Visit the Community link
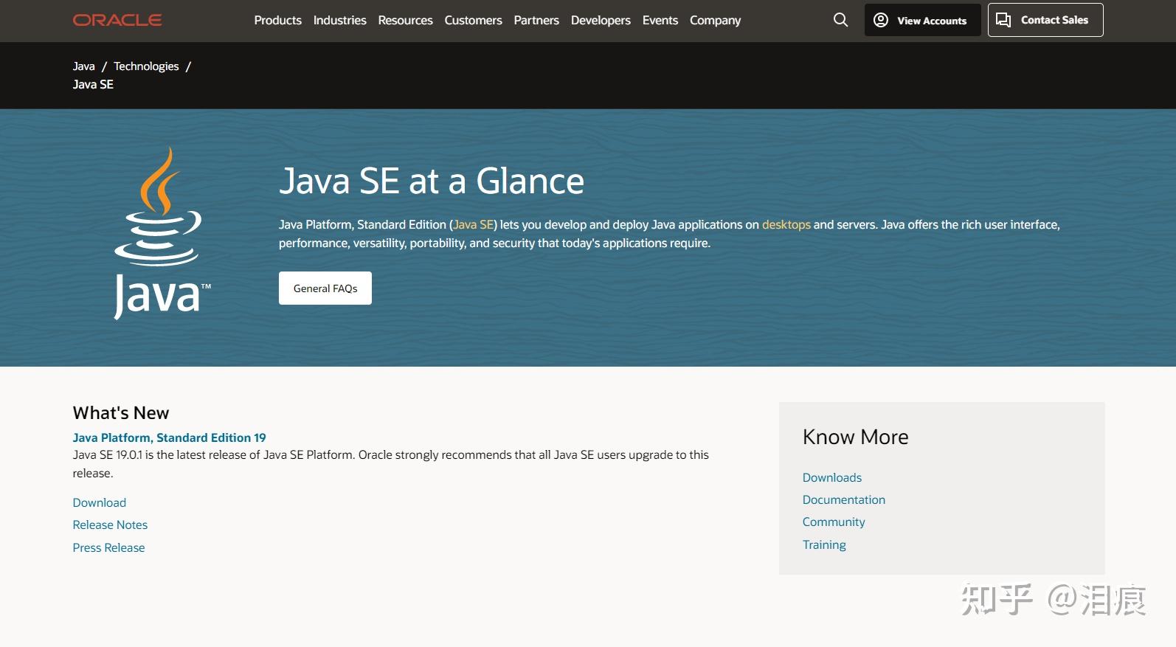The height and width of the screenshot is (647, 1176). click(834, 522)
